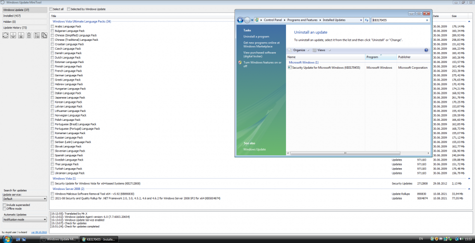The height and width of the screenshot is (243, 475).
Task: Click the shield icon beside Turn Windows features
Action: coord(240,63)
